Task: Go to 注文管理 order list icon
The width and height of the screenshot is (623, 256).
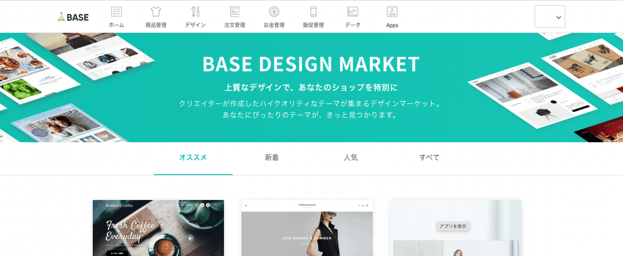Action: pyautogui.click(x=235, y=11)
